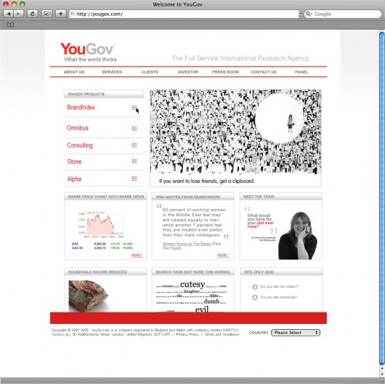Image resolution: width=385 pixels, height=384 pixels.
Task: Click the 'Household Income Reduced' header
Action: point(105,272)
